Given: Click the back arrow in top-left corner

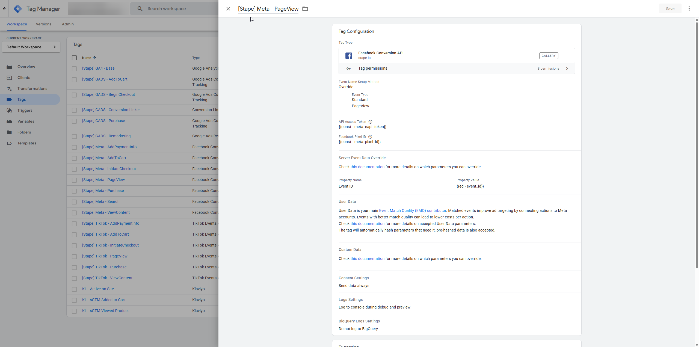Looking at the screenshot, I should [4, 9].
